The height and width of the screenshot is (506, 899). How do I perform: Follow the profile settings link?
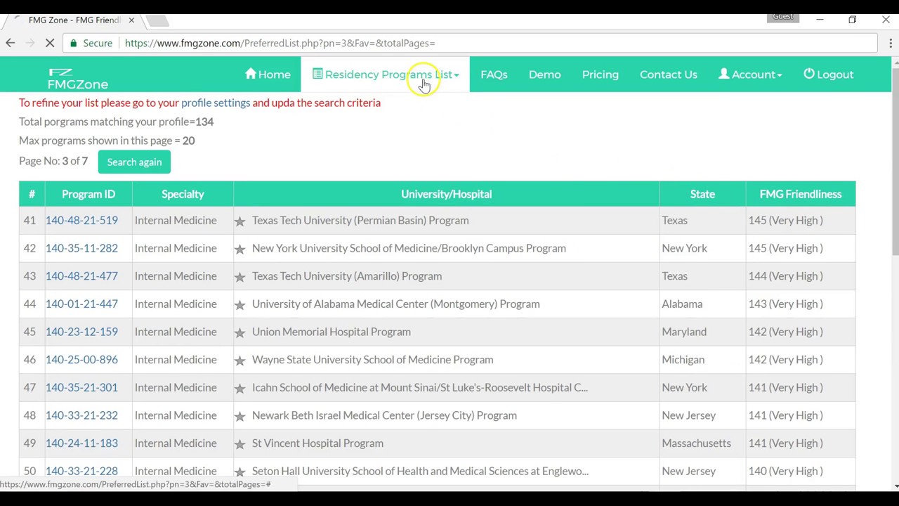pyautogui.click(x=216, y=103)
